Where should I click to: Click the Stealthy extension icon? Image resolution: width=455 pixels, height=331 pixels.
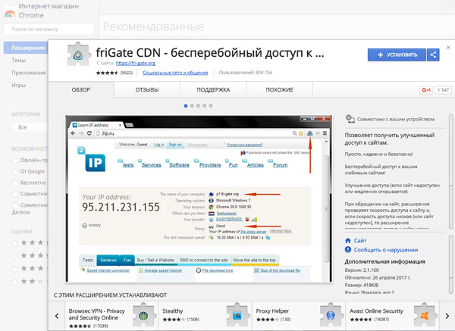(237, 315)
